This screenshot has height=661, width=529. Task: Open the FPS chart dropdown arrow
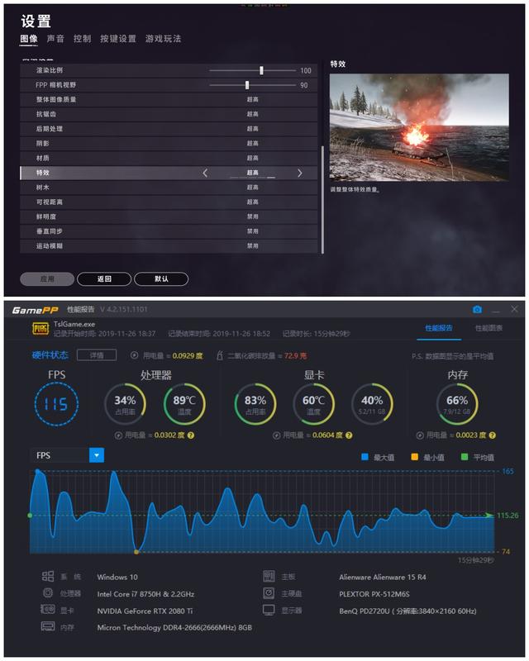[x=97, y=455]
